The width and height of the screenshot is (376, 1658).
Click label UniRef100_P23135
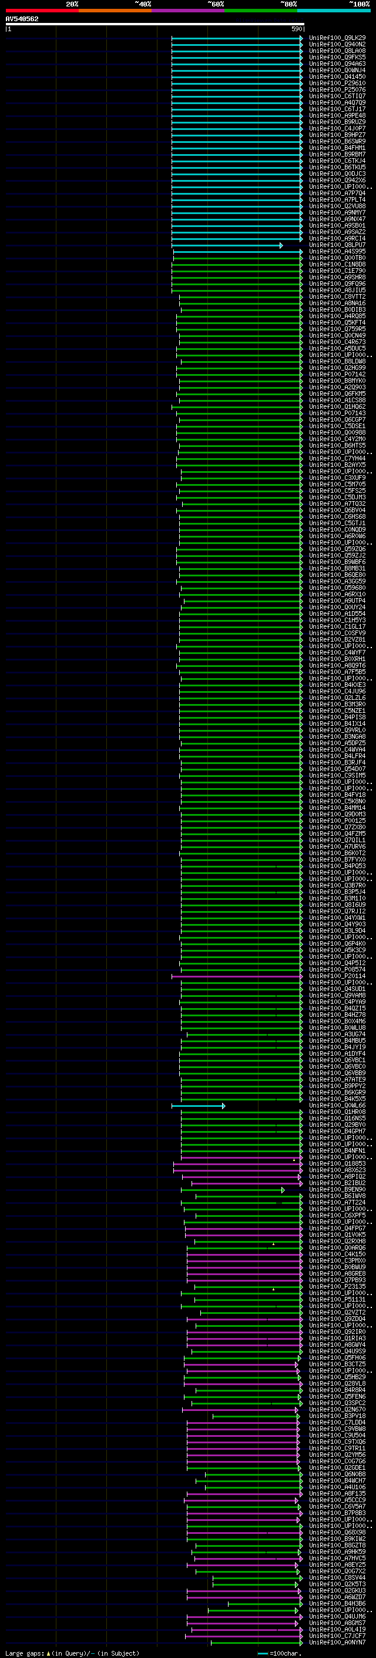coord(337,1286)
